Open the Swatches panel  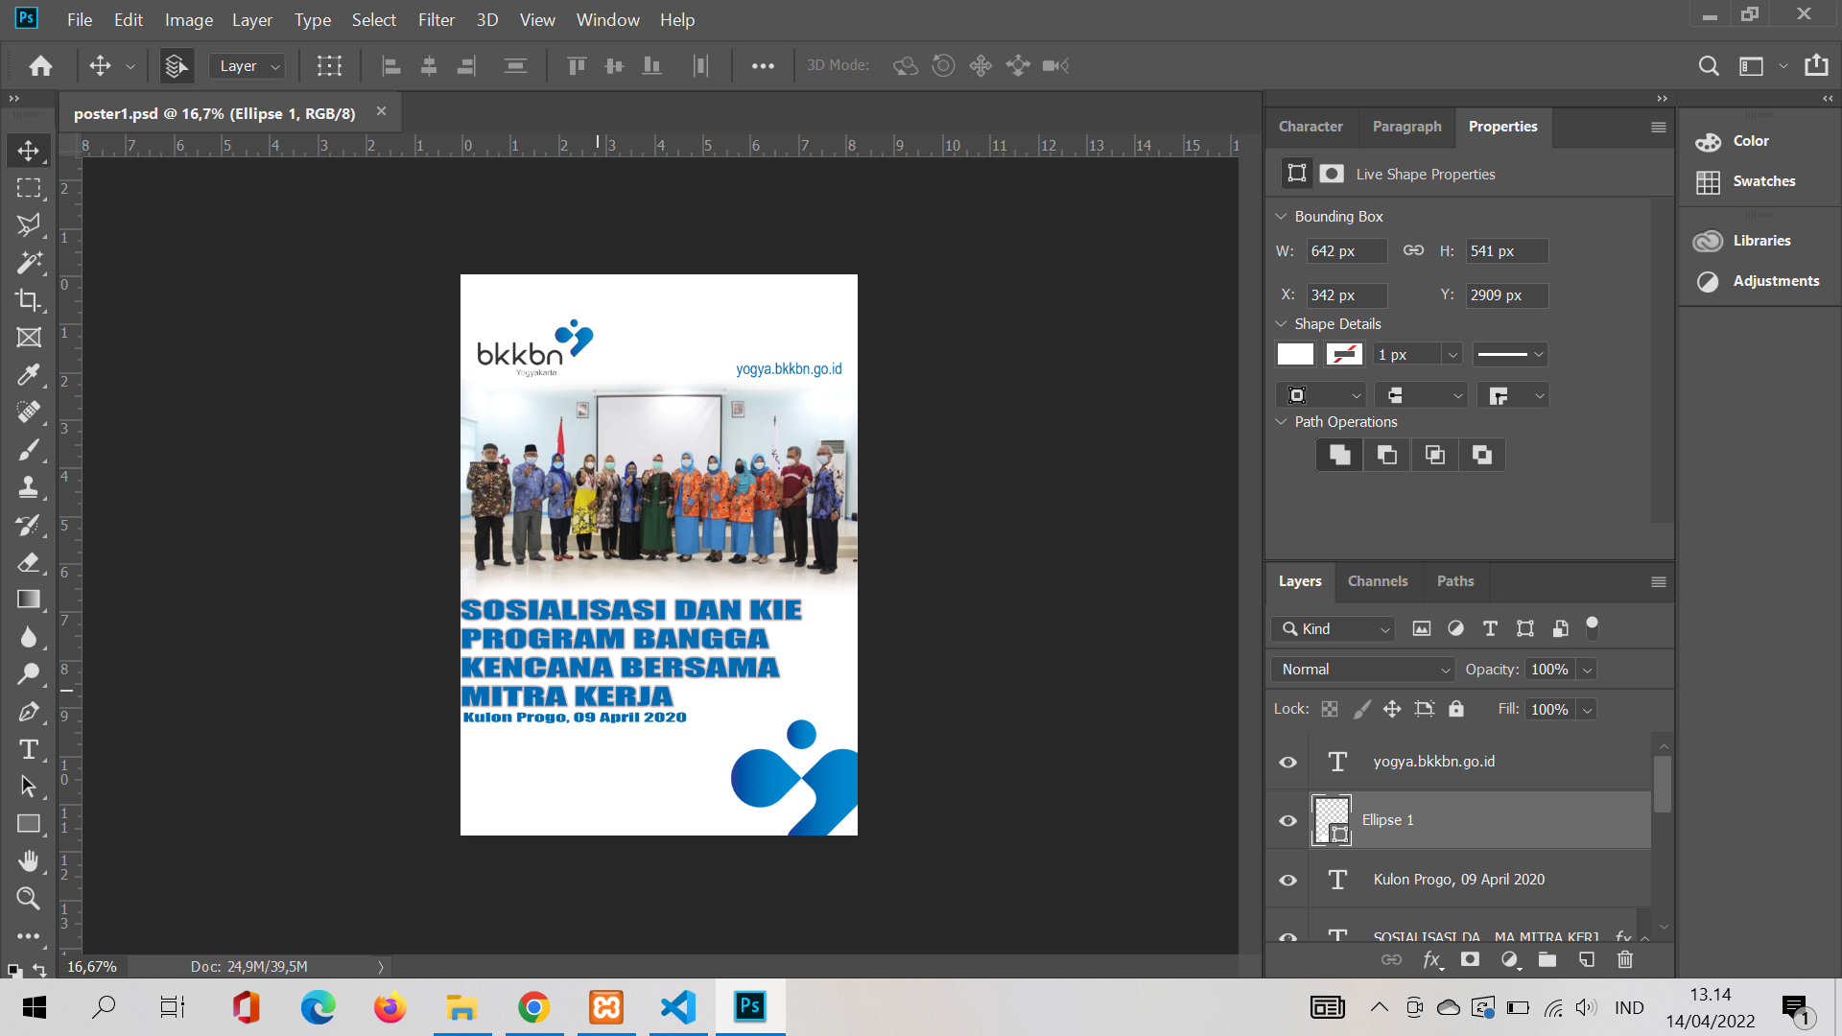pos(1763,181)
